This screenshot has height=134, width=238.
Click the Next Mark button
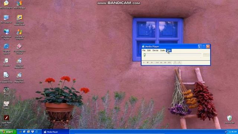coord(170,63)
